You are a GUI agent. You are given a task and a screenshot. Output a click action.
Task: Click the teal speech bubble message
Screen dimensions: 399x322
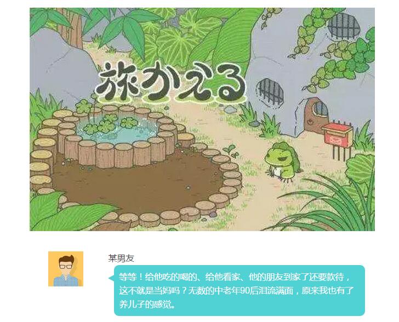click(x=239, y=290)
